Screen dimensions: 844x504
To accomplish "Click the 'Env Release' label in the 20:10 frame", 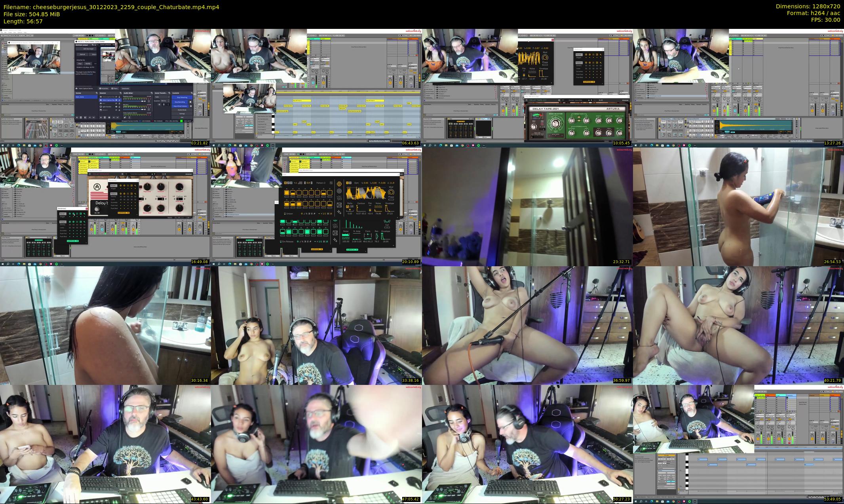I will pyautogui.click(x=287, y=242).
